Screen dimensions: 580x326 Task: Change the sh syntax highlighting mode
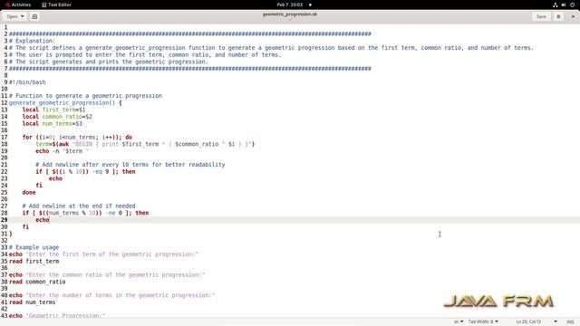click(x=459, y=321)
